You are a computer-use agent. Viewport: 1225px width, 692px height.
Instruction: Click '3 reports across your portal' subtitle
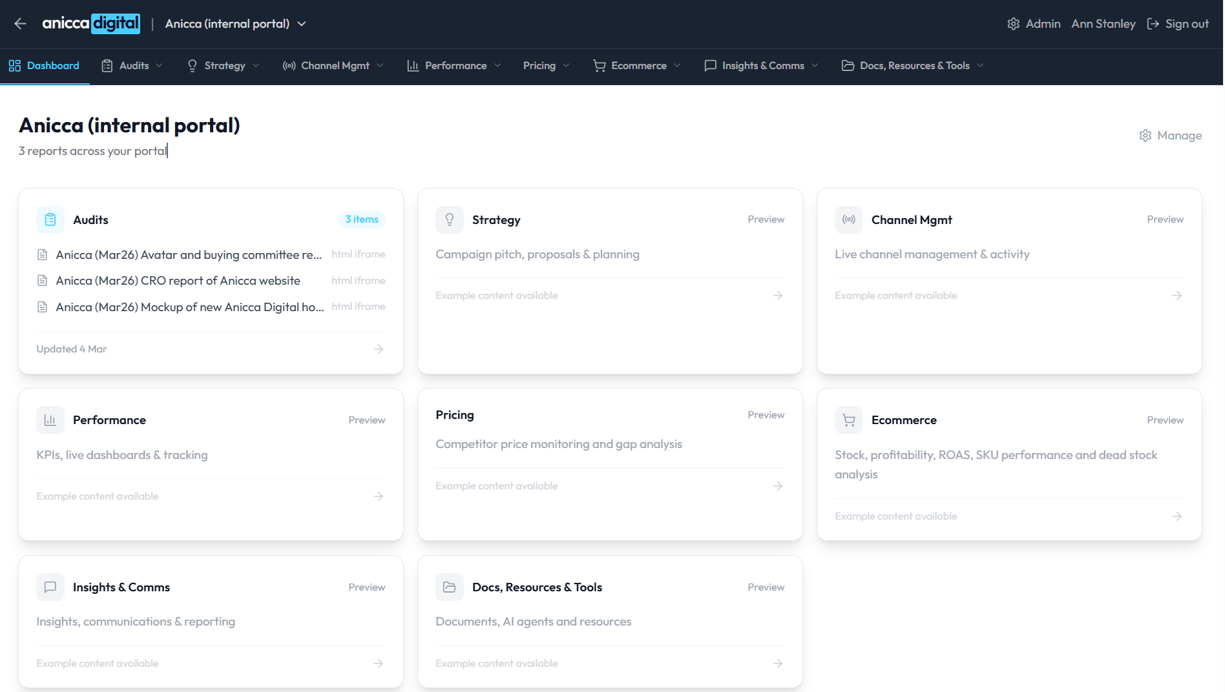coord(93,151)
